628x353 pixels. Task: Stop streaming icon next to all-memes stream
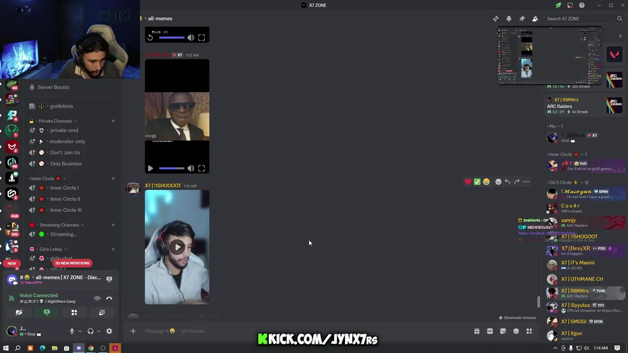click(x=109, y=279)
